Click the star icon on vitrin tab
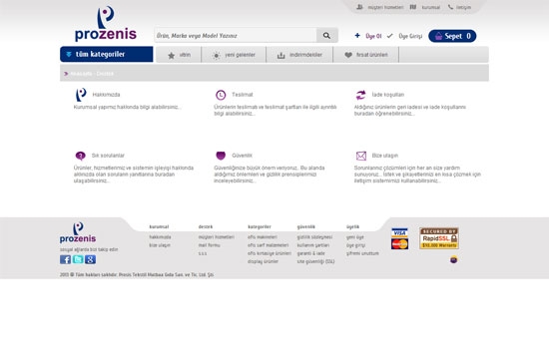The image size is (549, 364). coord(172,55)
